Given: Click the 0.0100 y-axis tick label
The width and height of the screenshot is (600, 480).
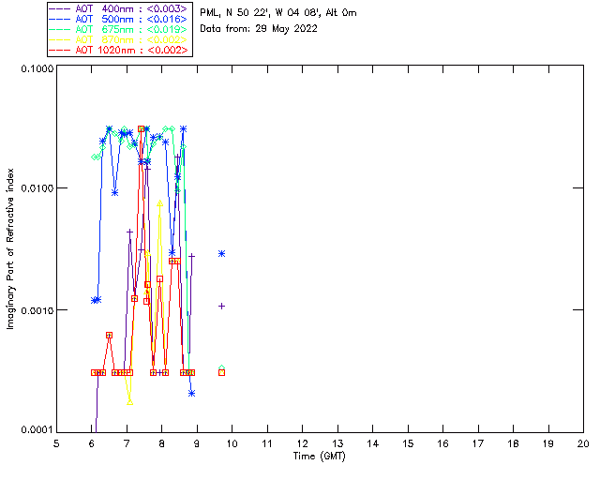Looking at the screenshot, I should 37,188.
